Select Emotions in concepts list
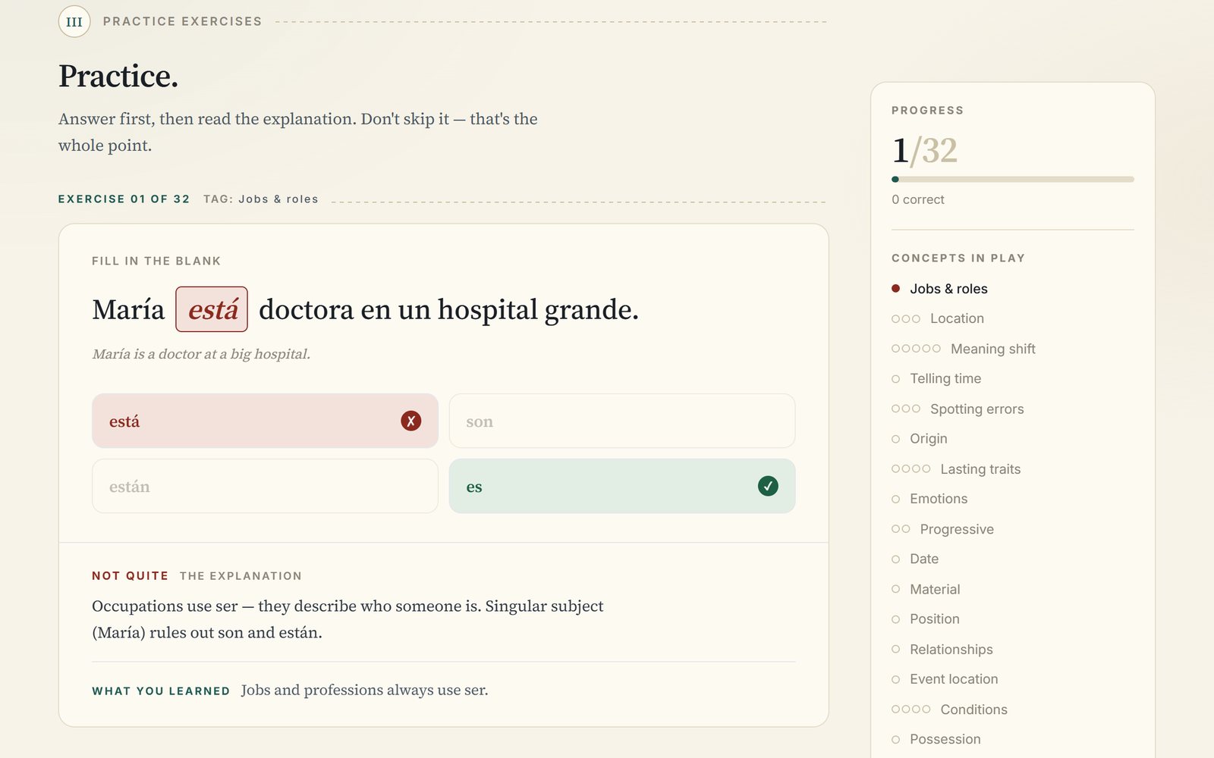The width and height of the screenshot is (1214, 758). (x=929, y=499)
